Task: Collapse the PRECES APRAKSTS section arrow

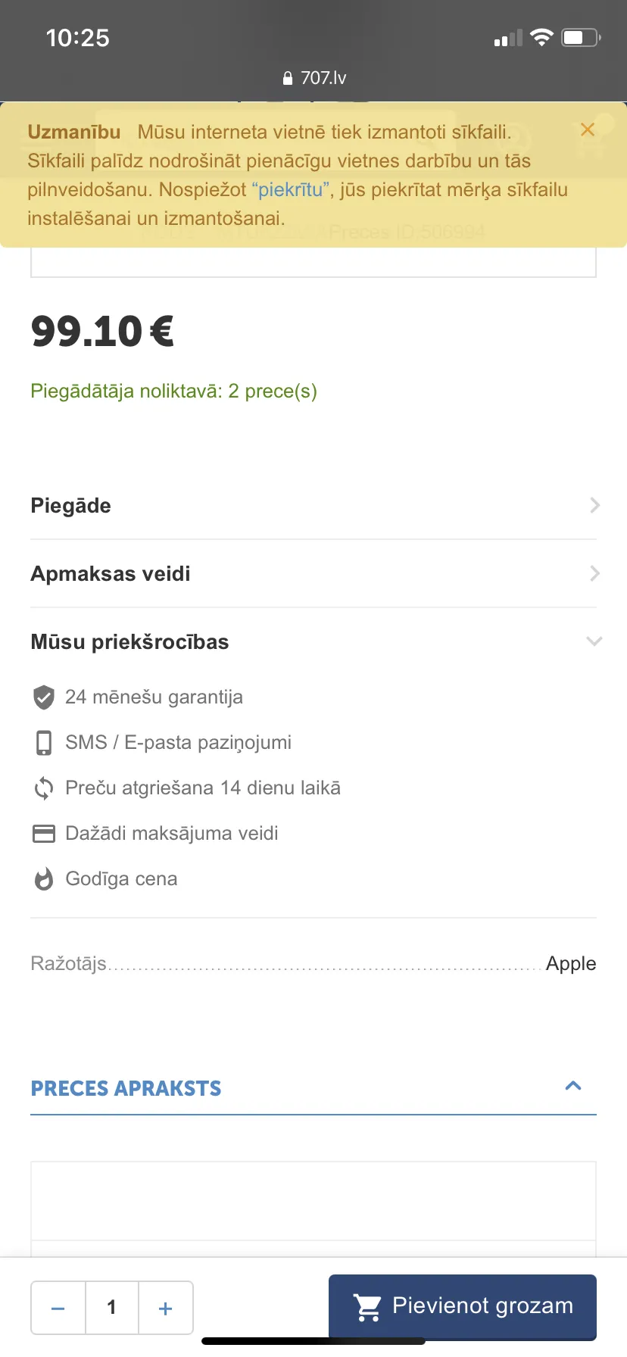Action: [x=573, y=1086]
